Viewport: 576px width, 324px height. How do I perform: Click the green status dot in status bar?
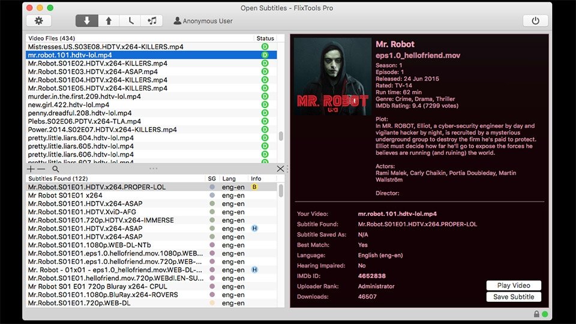click(545, 314)
